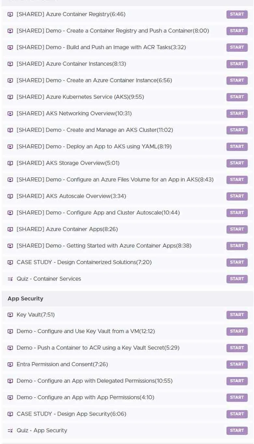Open Quiz - Container Services title

tap(49, 279)
